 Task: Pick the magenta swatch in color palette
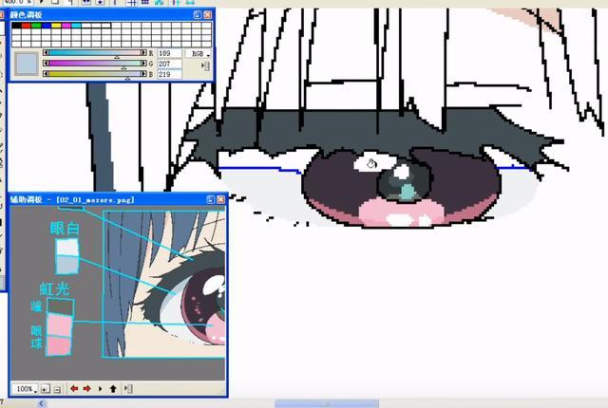(66, 26)
